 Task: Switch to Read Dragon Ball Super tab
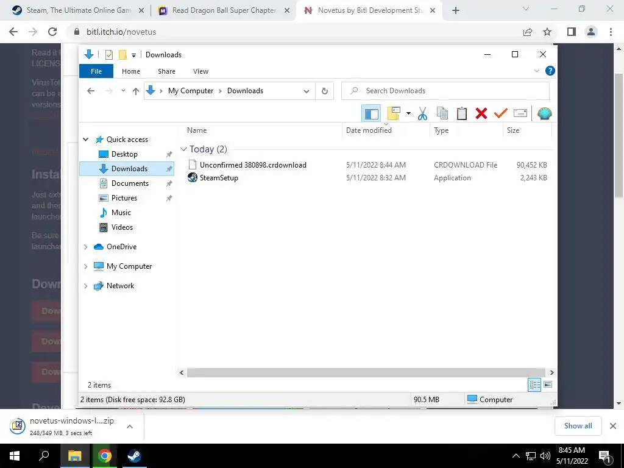224,10
